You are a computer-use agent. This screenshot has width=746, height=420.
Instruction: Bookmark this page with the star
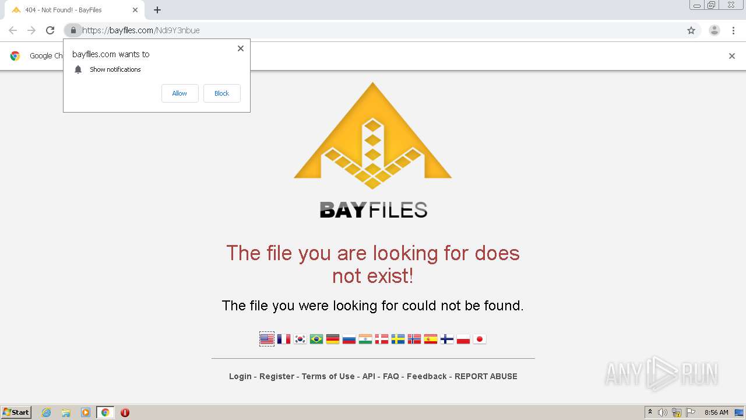tap(691, 30)
